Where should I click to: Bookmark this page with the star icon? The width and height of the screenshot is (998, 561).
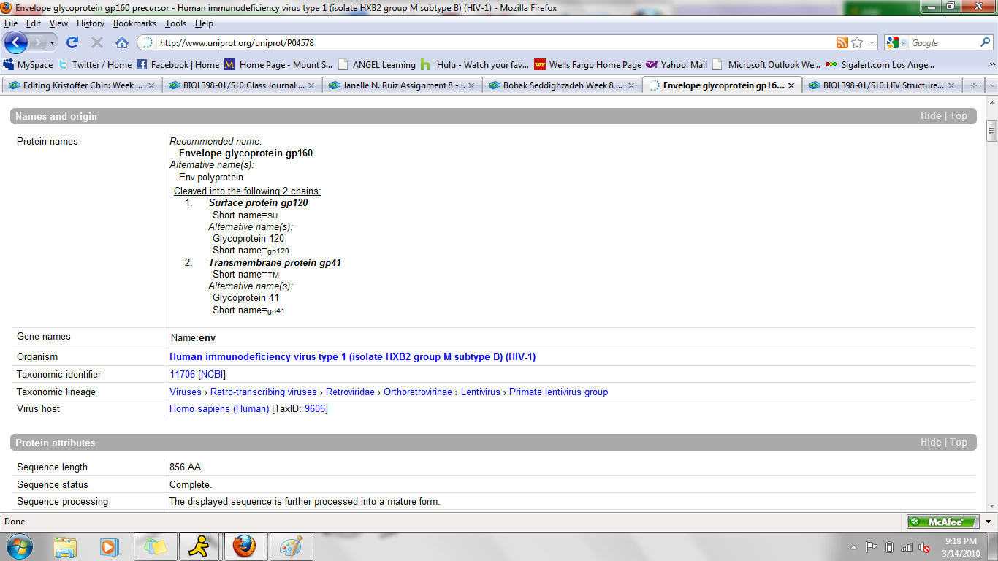(857, 42)
